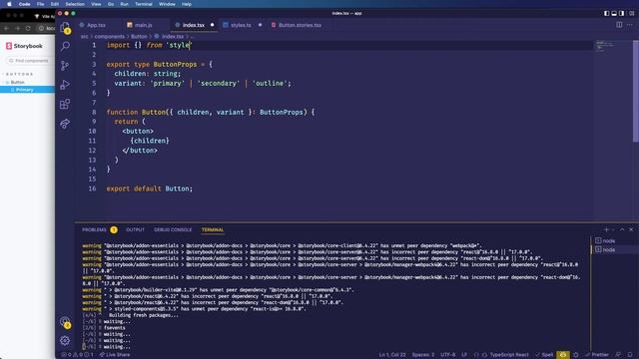Open the Run menu

124,4
